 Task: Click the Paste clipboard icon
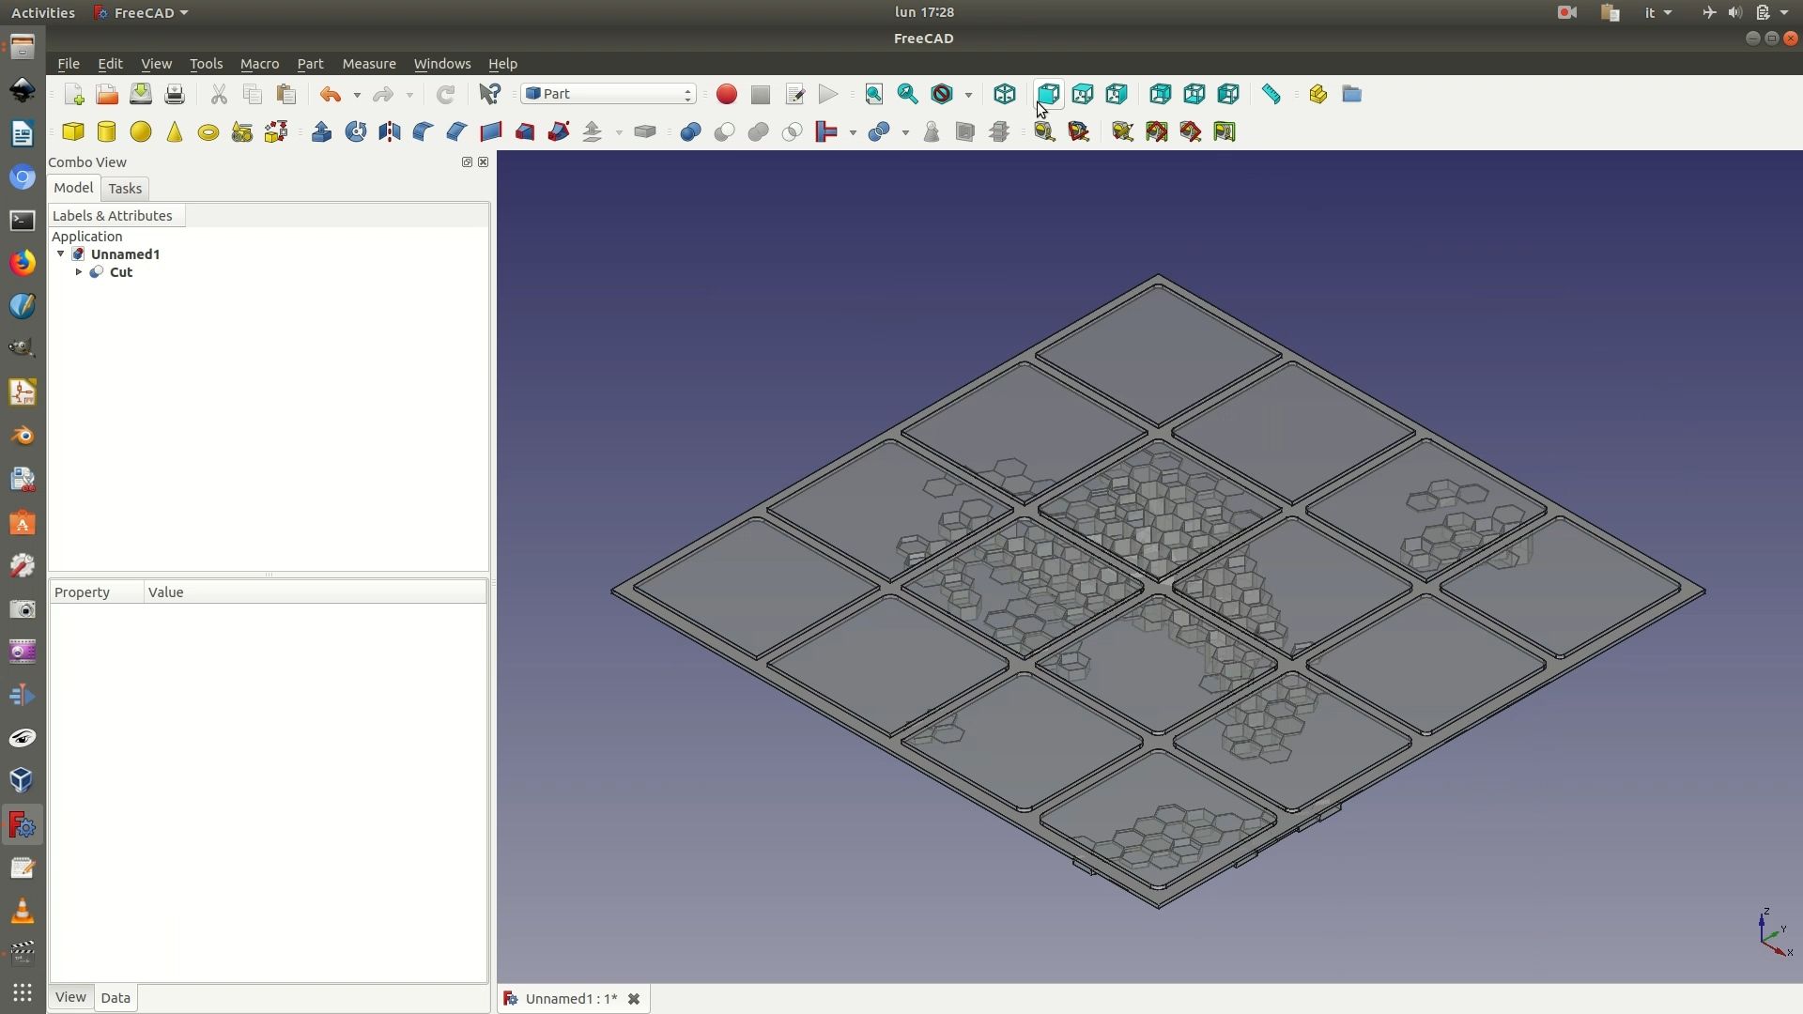click(286, 94)
